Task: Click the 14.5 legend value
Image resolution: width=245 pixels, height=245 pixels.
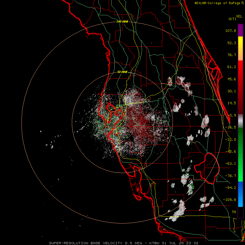Action: (x=232, y=103)
